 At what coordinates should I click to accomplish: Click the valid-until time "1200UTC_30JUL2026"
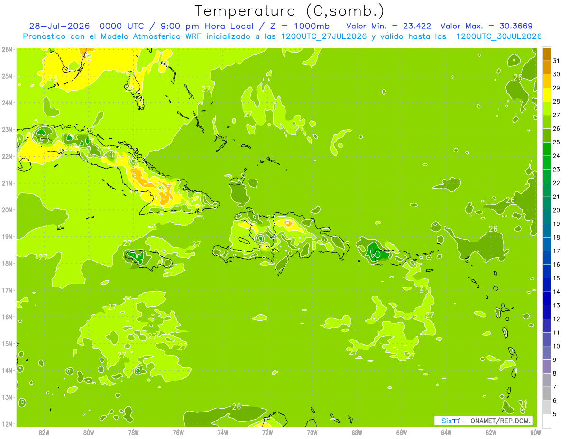(x=498, y=36)
